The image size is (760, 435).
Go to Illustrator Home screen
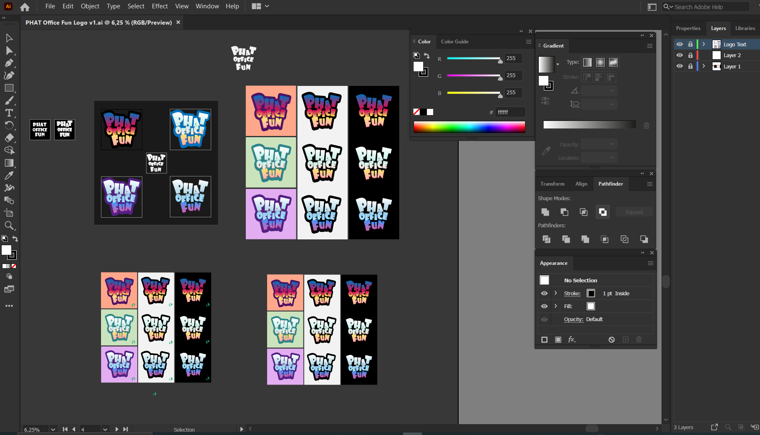point(25,7)
